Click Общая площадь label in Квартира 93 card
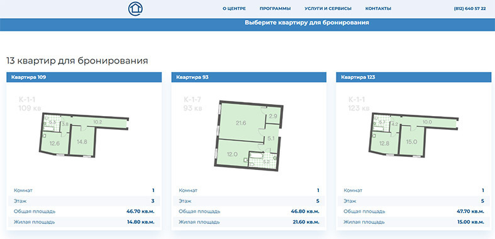The image size is (495, 239). coord(199,211)
